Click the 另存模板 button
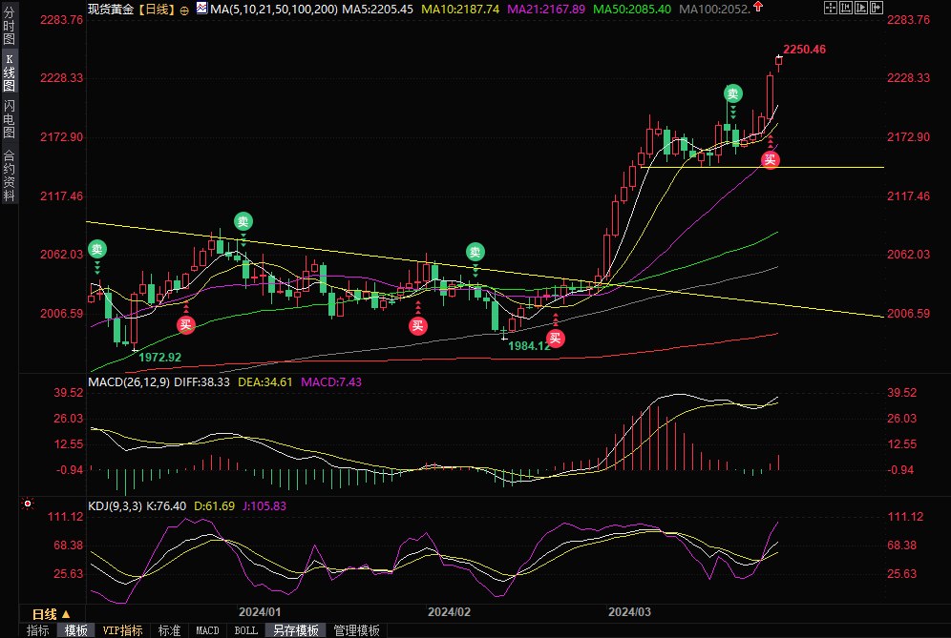Image resolution: width=951 pixels, height=638 pixels. [x=295, y=630]
